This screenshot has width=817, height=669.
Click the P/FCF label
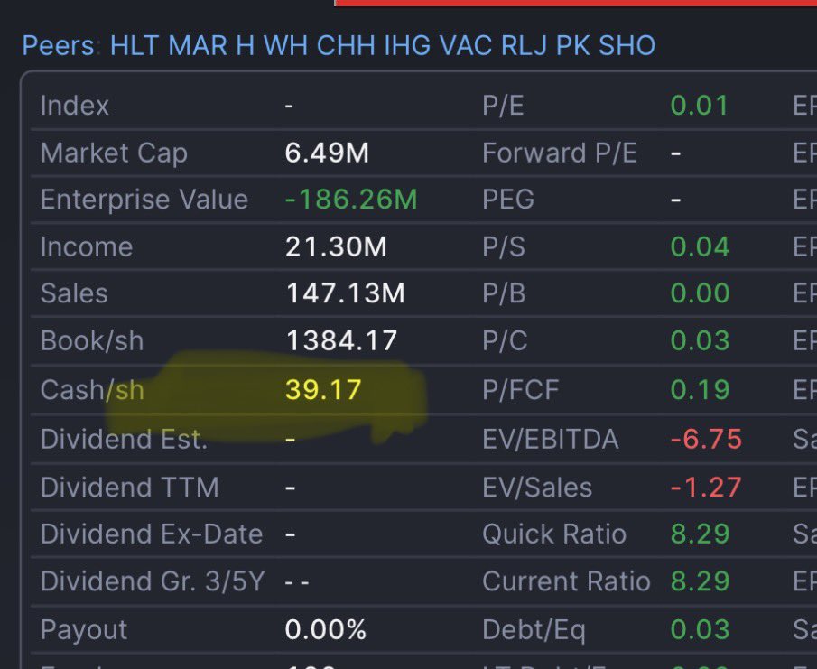coord(521,390)
